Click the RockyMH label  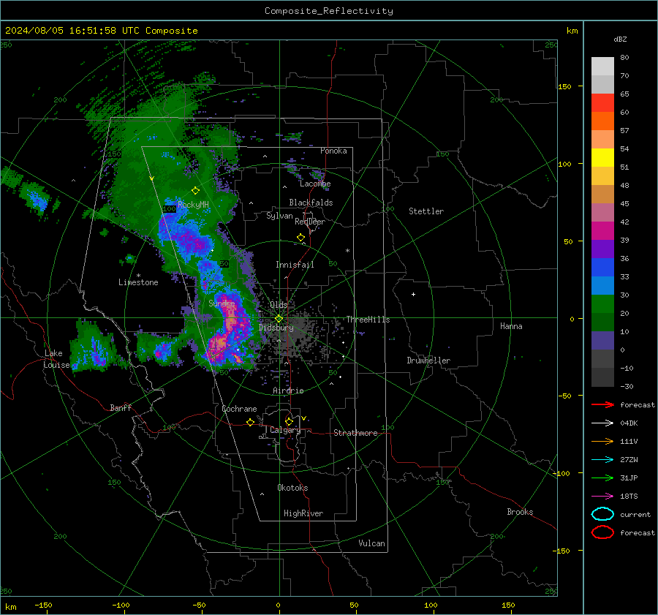(193, 205)
